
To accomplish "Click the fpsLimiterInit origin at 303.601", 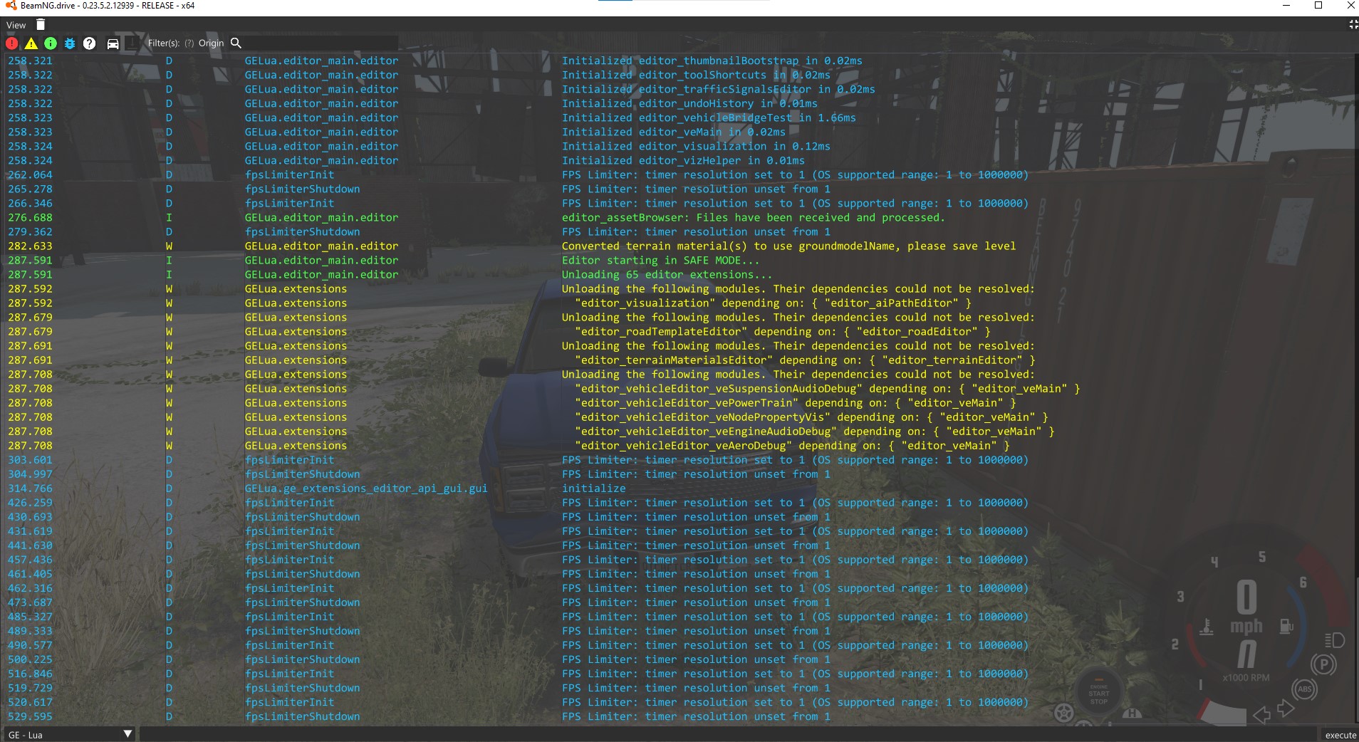I will 289,460.
